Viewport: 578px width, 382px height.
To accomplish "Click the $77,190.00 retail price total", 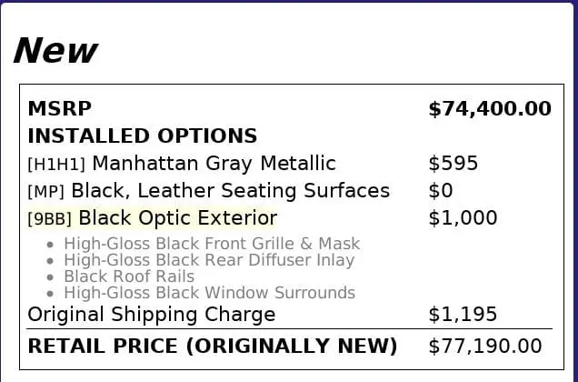I will (x=484, y=347).
